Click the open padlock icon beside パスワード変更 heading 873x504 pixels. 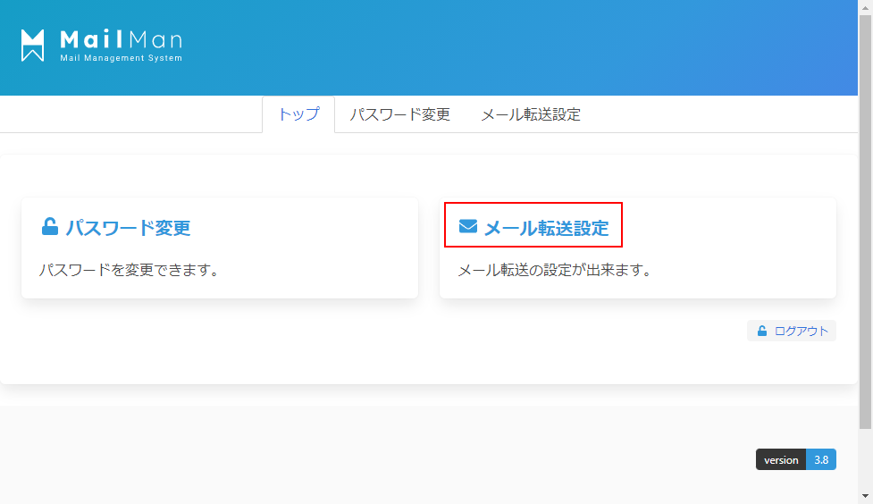tap(50, 226)
